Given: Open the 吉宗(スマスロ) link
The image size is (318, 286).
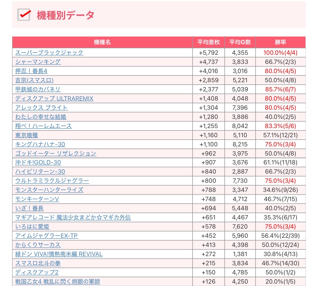Looking at the screenshot, I should 35,80.
